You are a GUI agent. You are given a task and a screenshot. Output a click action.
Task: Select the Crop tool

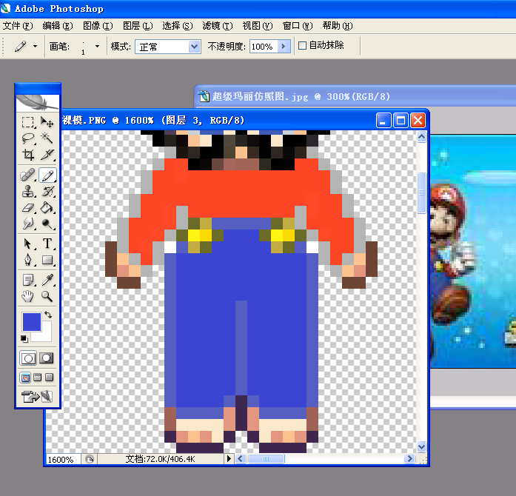click(x=28, y=155)
